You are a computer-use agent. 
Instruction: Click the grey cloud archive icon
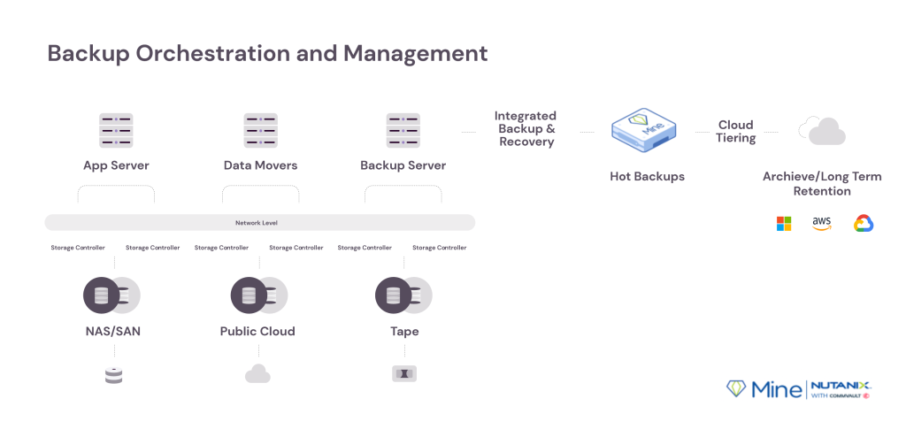[x=822, y=131]
